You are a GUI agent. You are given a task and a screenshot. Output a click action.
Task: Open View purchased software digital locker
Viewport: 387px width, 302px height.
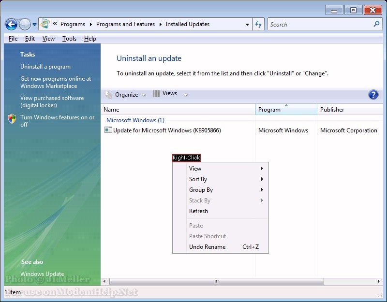click(x=52, y=101)
